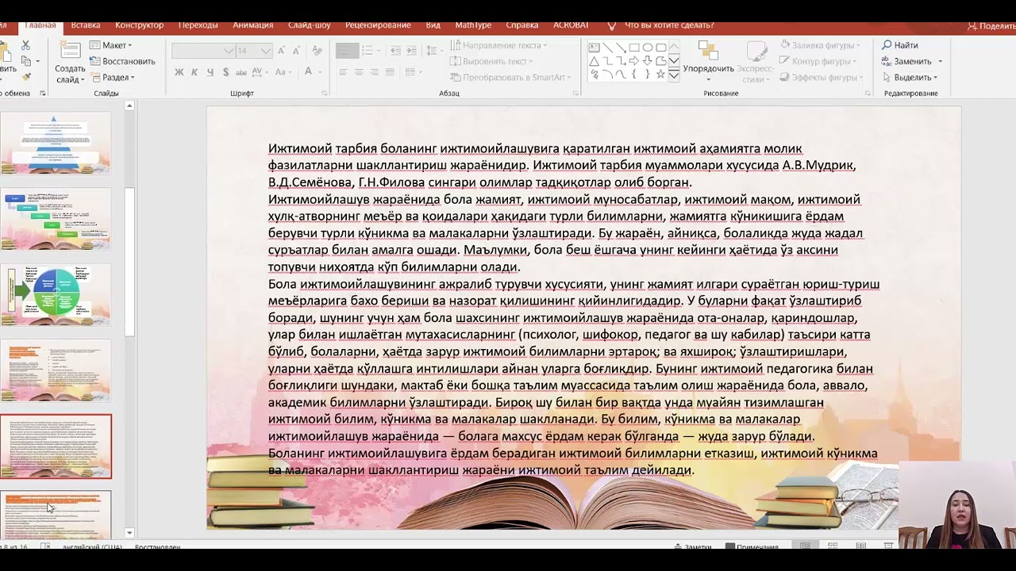Click the Cut scissors icon
This screenshot has width=1016, height=571.
(25, 45)
